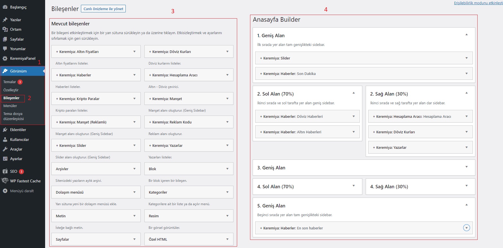Expand the Özel HTML widget arrow

click(x=228, y=239)
